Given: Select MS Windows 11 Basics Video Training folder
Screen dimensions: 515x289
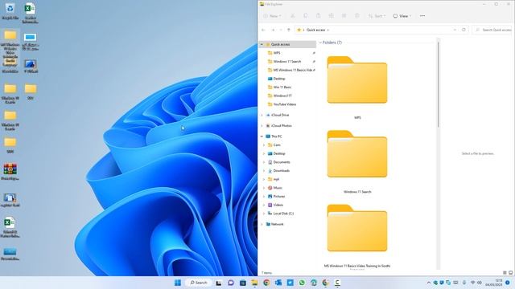Looking at the screenshot, I should (x=357, y=228).
